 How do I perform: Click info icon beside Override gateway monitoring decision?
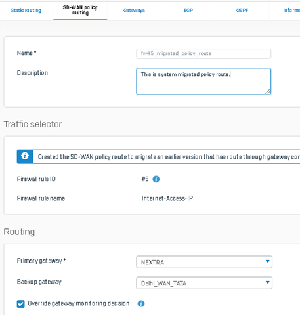141,303
